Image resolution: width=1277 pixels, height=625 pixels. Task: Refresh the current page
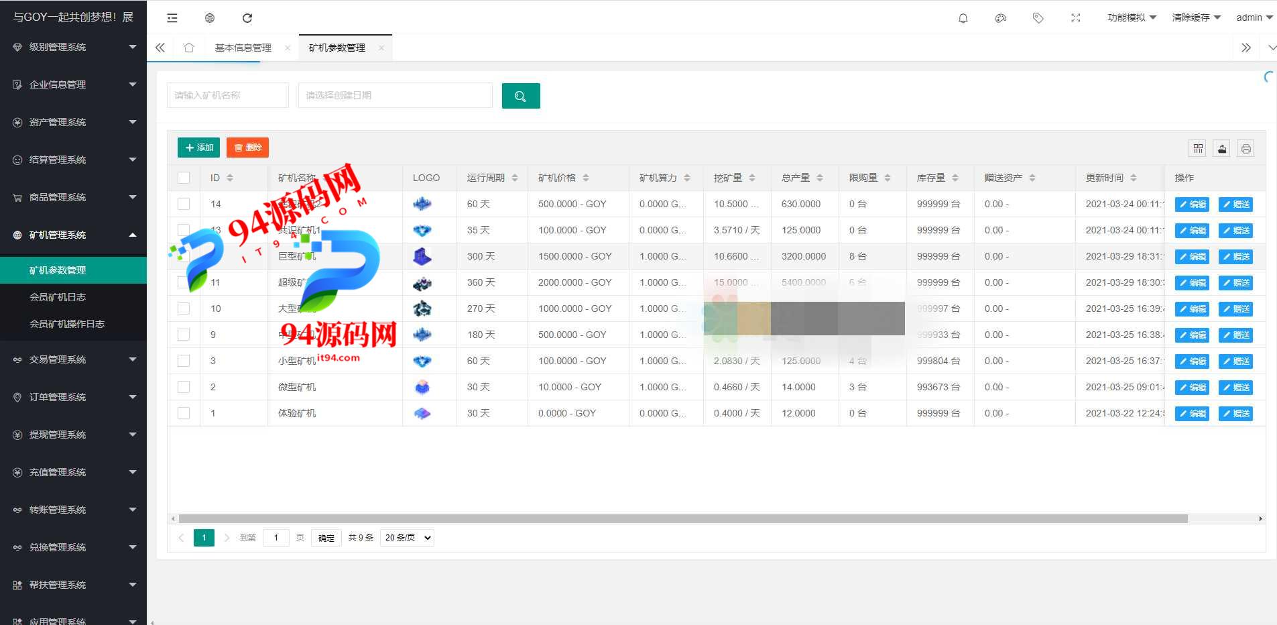(x=247, y=18)
